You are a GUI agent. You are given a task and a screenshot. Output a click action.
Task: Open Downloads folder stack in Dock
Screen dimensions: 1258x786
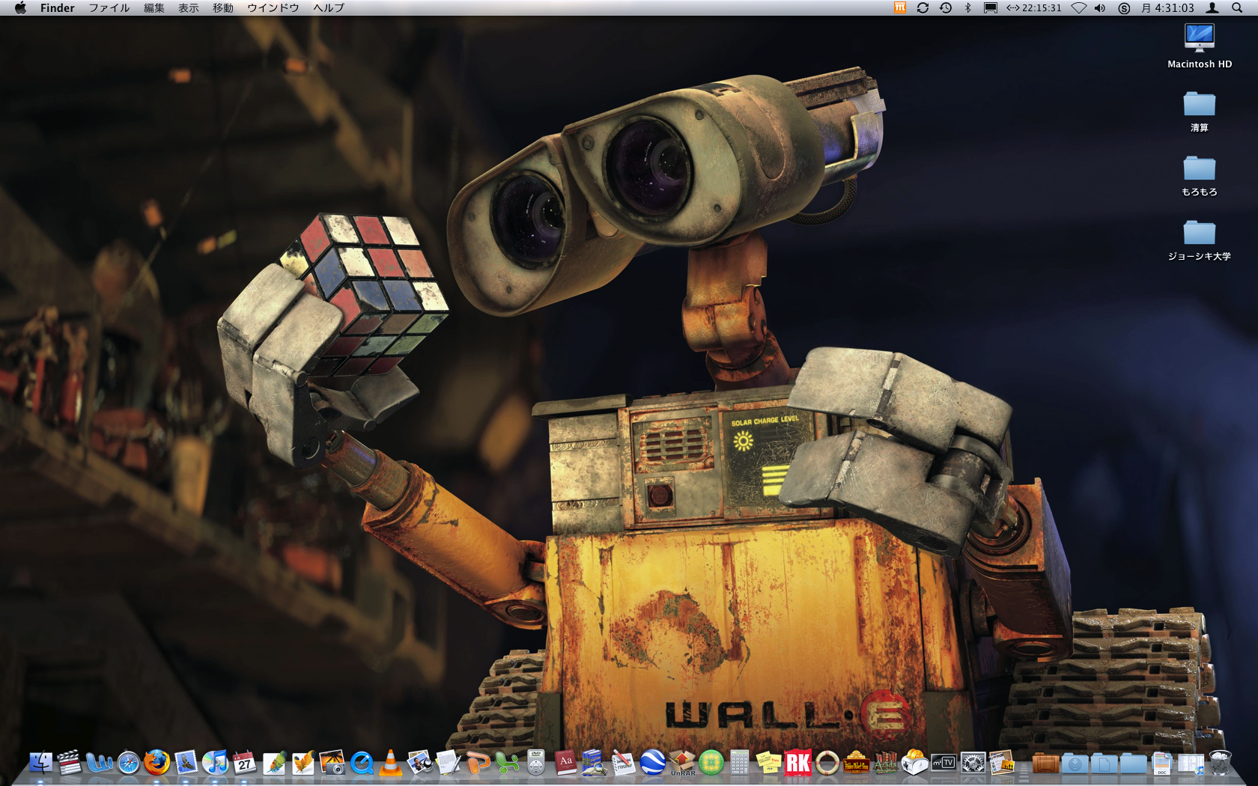pos(1075,763)
